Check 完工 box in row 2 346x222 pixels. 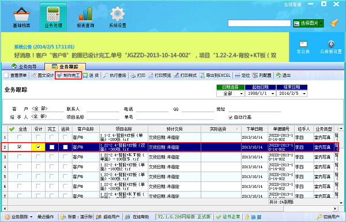52,147
